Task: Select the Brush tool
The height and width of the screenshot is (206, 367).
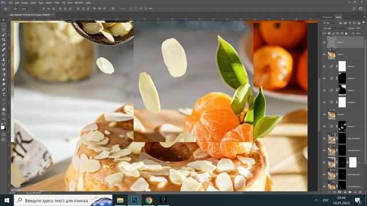Action: tap(3, 55)
